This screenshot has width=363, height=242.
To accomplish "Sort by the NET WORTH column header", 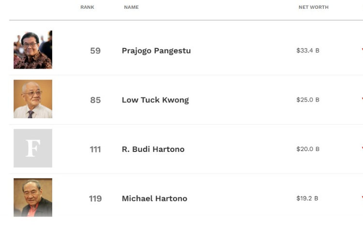I will pyautogui.click(x=313, y=7).
